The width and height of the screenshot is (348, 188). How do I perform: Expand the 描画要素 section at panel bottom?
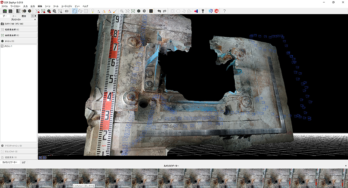pos(19,157)
